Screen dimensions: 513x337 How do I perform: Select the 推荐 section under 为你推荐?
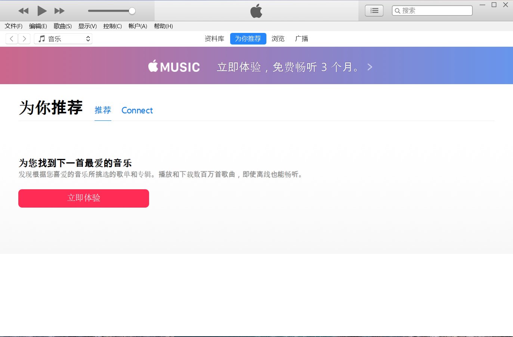pyautogui.click(x=103, y=110)
